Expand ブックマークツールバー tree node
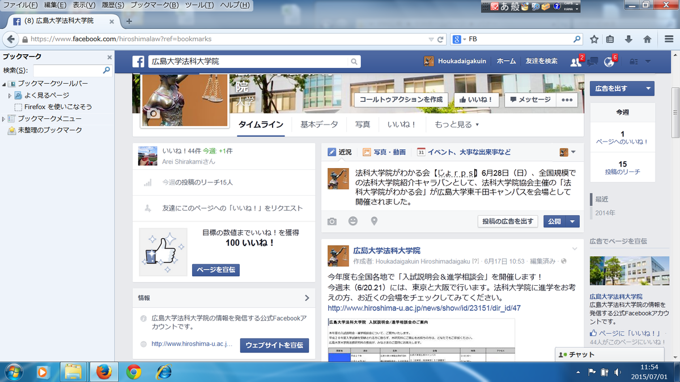 point(4,83)
